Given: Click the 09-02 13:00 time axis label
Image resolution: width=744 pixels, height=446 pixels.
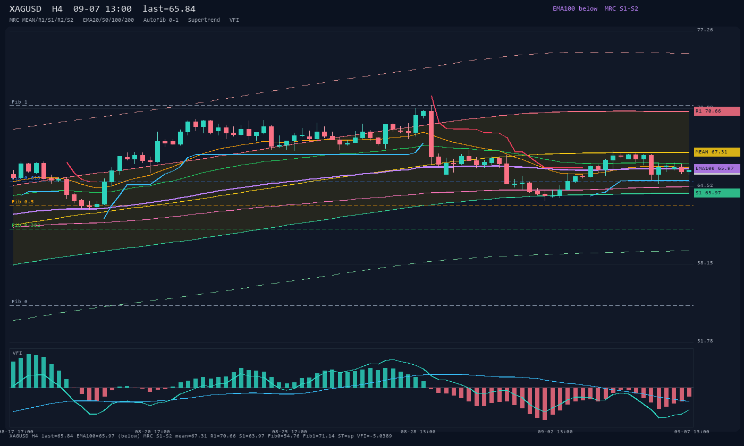Looking at the screenshot, I should pyautogui.click(x=555, y=432).
